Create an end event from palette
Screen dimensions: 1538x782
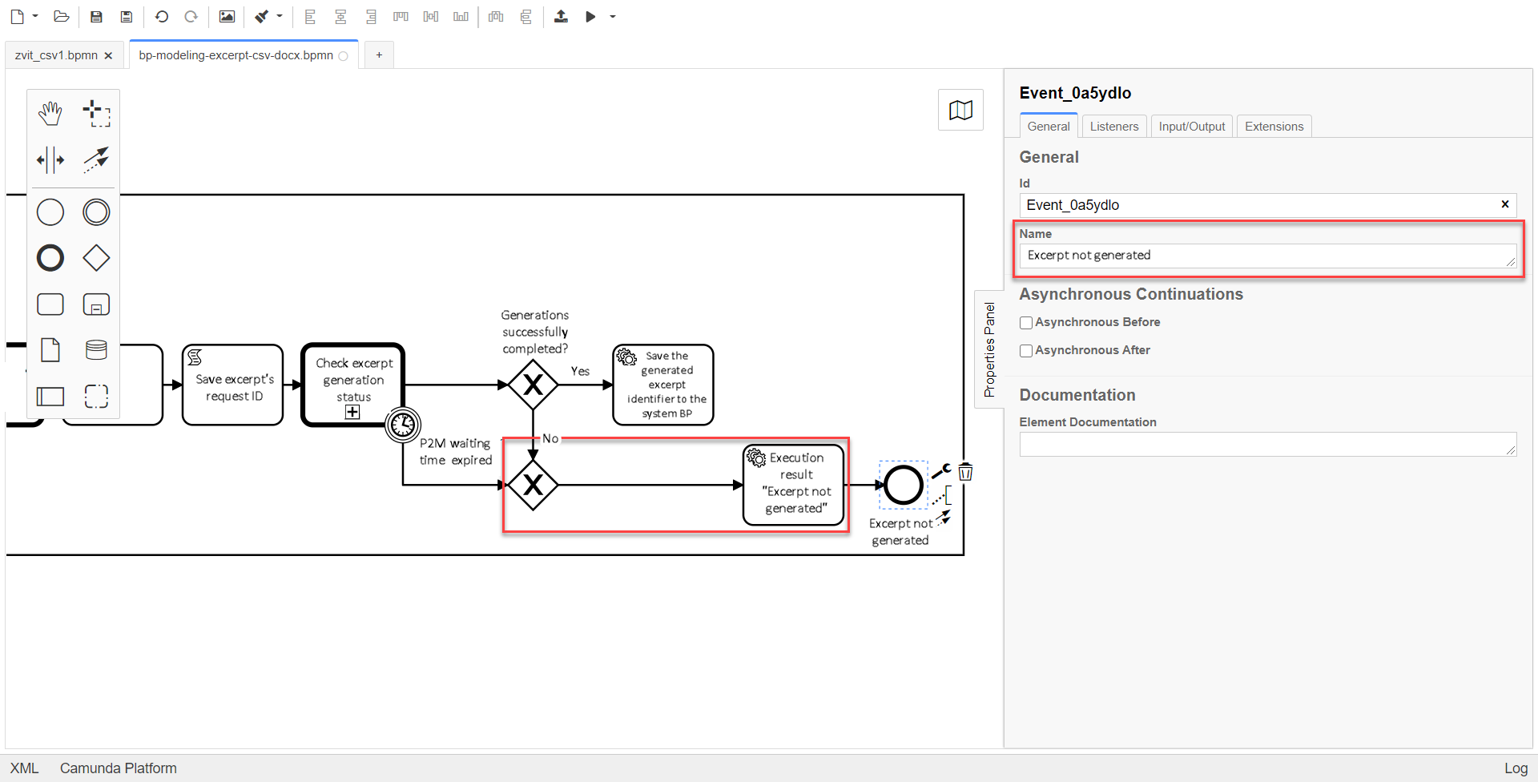point(50,258)
